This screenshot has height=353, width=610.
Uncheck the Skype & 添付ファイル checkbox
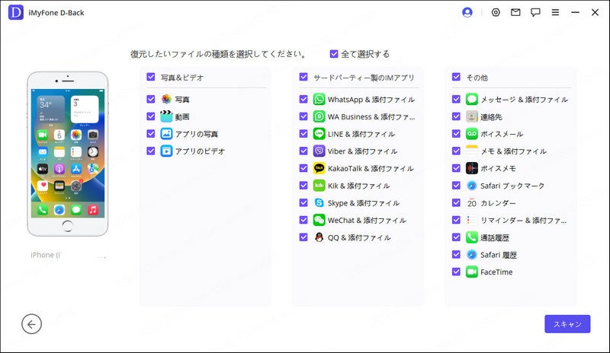[303, 202]
